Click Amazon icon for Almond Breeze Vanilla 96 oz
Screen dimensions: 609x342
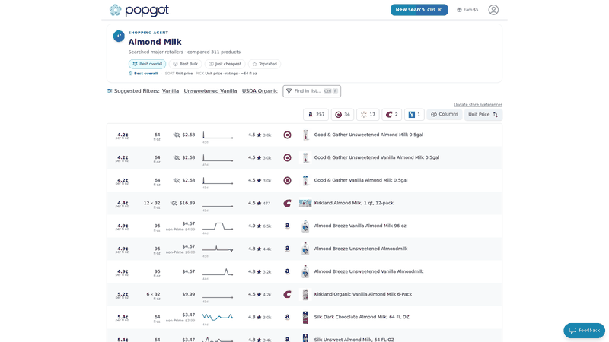coord(287,226)
